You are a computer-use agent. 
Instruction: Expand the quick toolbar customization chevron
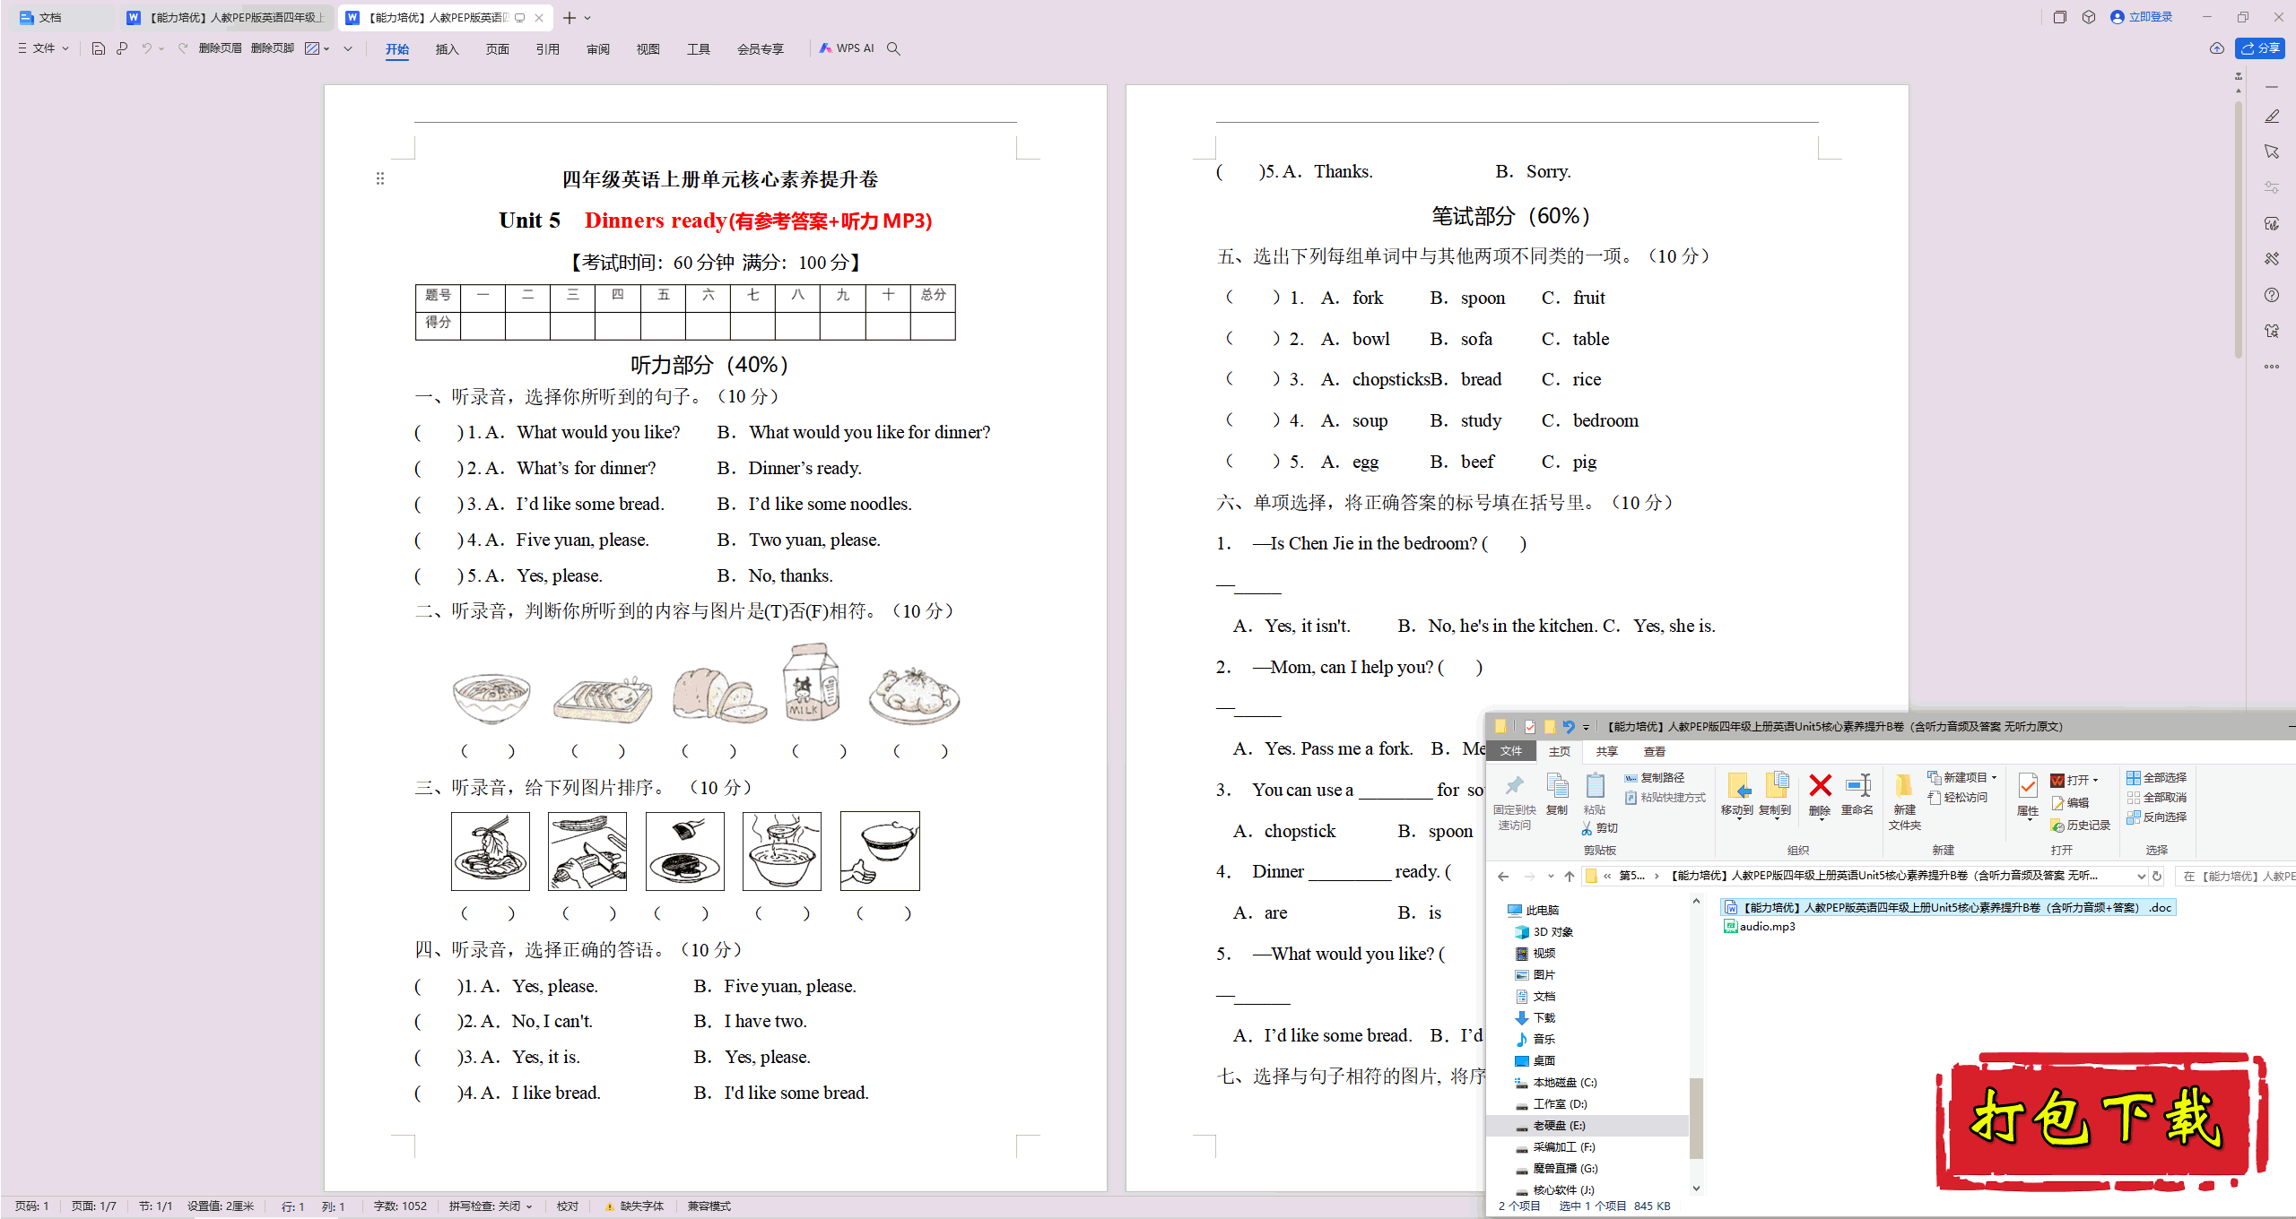point(348,48)
